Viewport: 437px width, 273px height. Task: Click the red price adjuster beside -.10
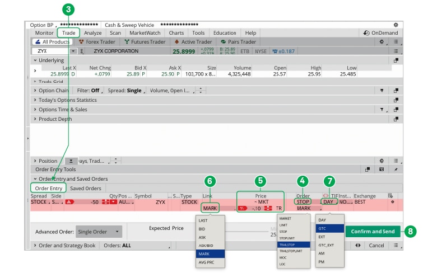tap(268, 208)
